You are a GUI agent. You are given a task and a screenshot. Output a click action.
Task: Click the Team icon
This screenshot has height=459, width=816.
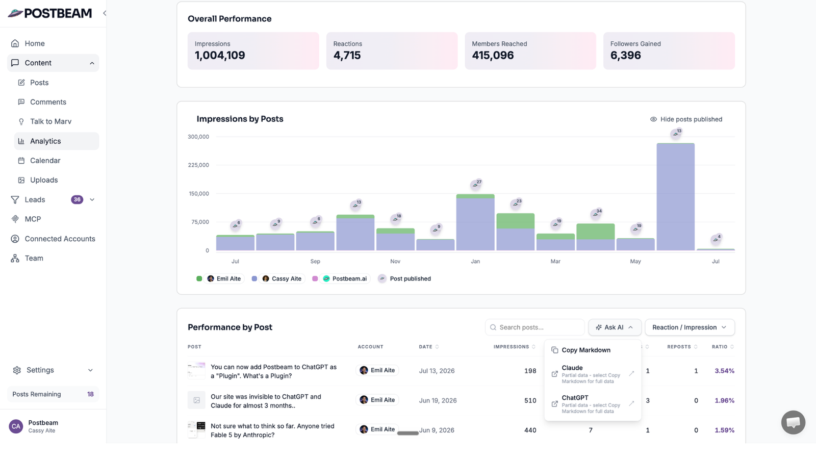(x=15, y=259)
